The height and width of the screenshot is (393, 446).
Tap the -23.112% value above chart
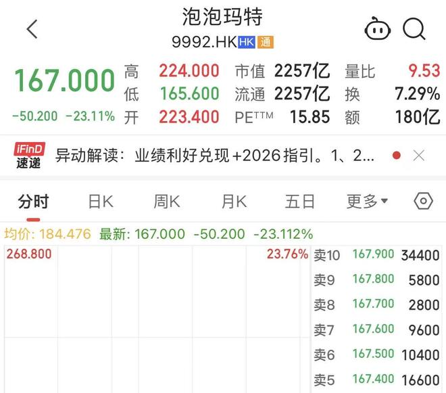point(283,234)
